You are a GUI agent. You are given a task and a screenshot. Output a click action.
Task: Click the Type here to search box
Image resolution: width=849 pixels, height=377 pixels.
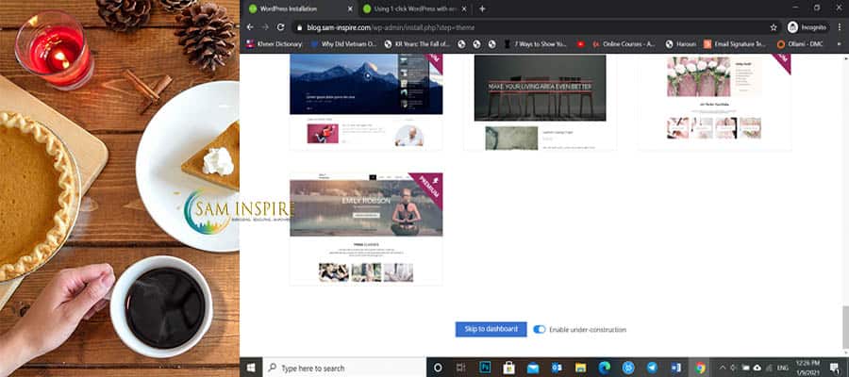[345, 368]
